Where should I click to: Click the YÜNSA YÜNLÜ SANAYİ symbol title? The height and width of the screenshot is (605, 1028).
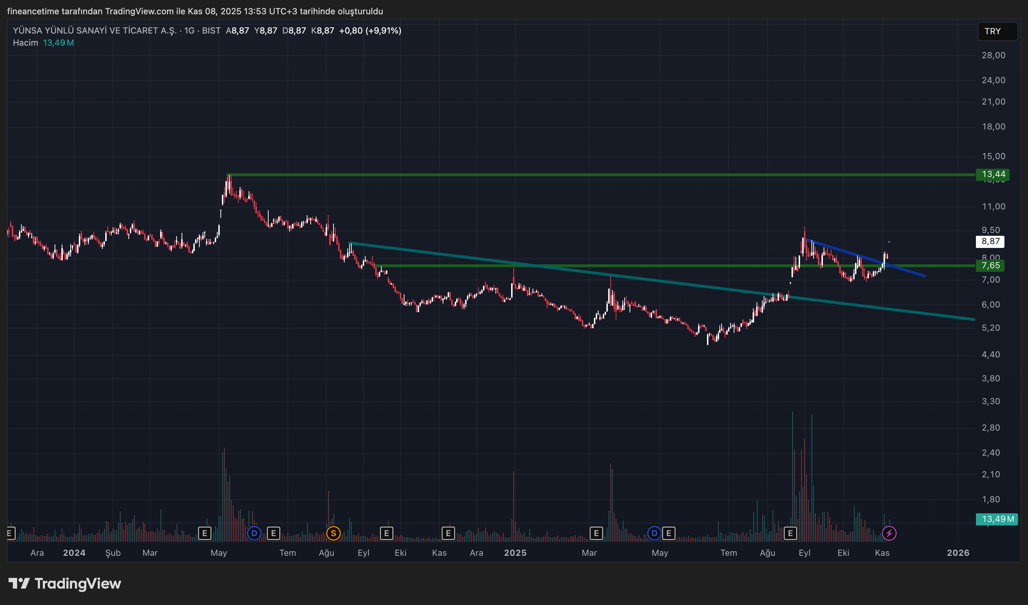[95, 31]
